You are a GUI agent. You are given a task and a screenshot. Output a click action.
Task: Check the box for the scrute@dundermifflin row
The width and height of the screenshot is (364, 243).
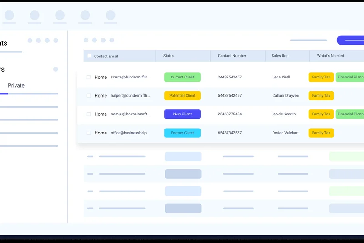point(89,78)
